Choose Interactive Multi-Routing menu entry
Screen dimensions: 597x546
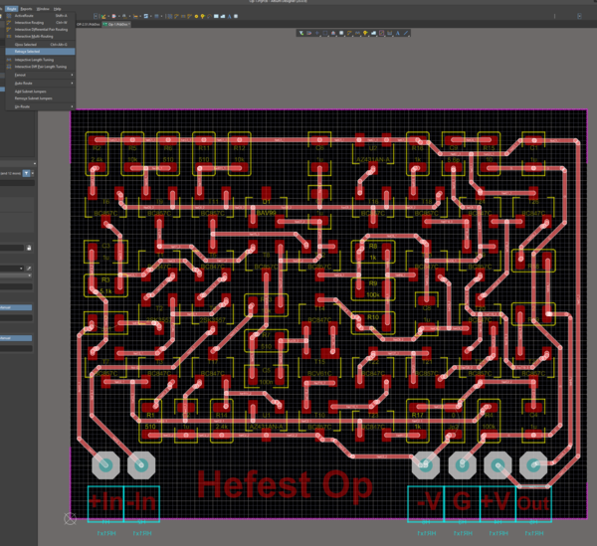tap(41, 37)
